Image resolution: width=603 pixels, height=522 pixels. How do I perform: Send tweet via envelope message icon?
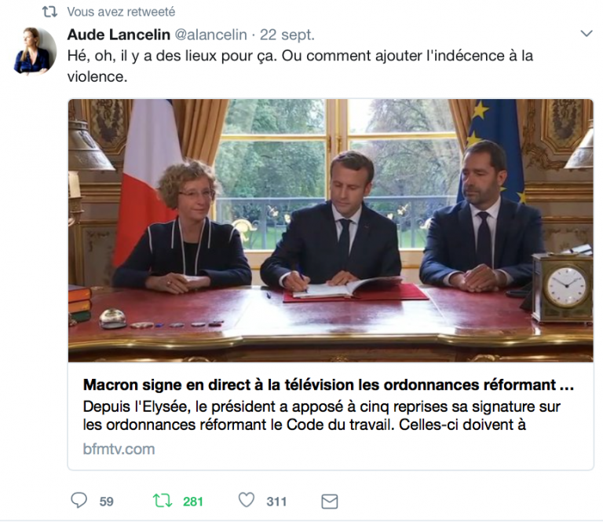330,502
